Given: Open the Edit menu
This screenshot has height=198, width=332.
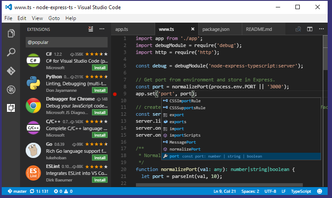Looking at the screenshot, I should (x=22, y=18).
